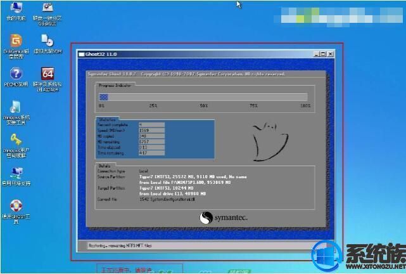Launch the general GHOST tool lifebuoy icon
Image resolution: width=406 pixels, height=274 pixels.
[16, 212]
